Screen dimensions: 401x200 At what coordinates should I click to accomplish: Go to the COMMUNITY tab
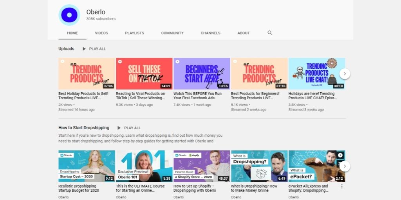[172, 33]
